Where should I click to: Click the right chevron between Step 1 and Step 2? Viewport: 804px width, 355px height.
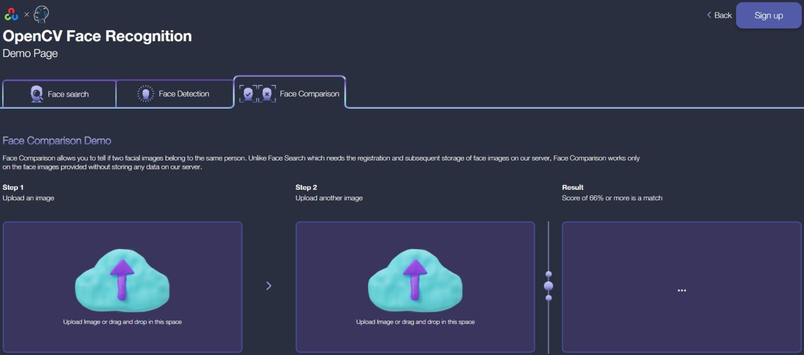tap(269, 285)
